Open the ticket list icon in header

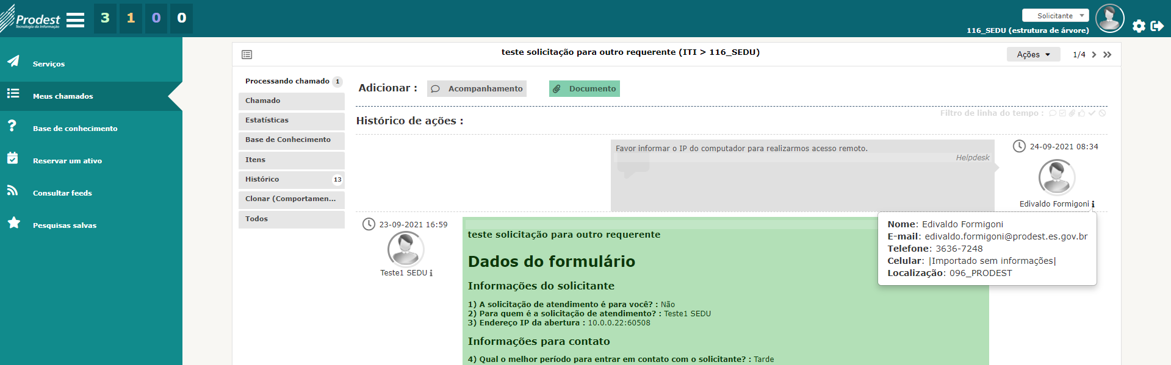coord(247,55)
